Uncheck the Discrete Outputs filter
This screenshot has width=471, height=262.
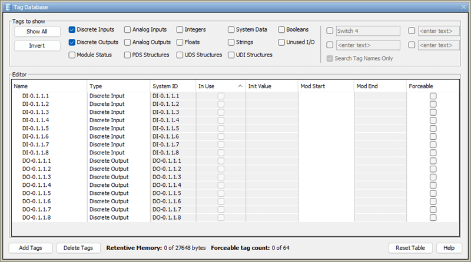[x=72, y=42]
